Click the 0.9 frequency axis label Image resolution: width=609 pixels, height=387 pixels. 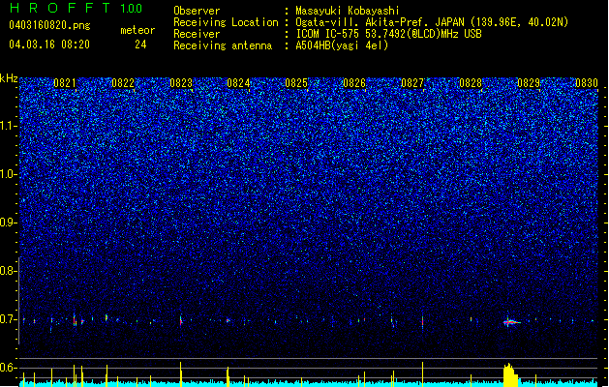tap(8, 223)
